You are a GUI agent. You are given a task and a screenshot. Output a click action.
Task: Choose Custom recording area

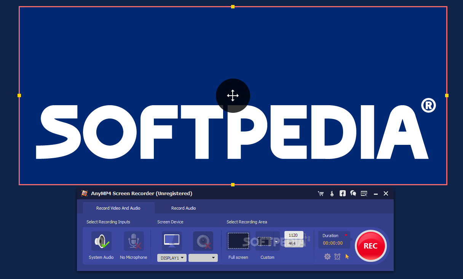pos(265,241)
